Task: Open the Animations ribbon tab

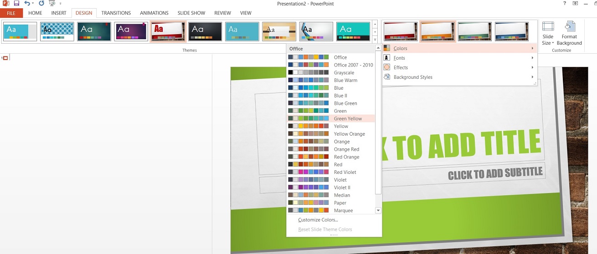Action: (154, 13)
